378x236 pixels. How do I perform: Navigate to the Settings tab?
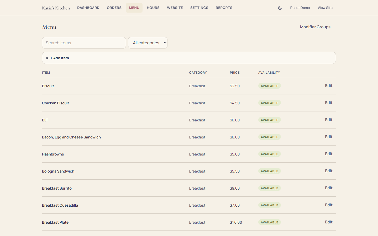(199, 8)
